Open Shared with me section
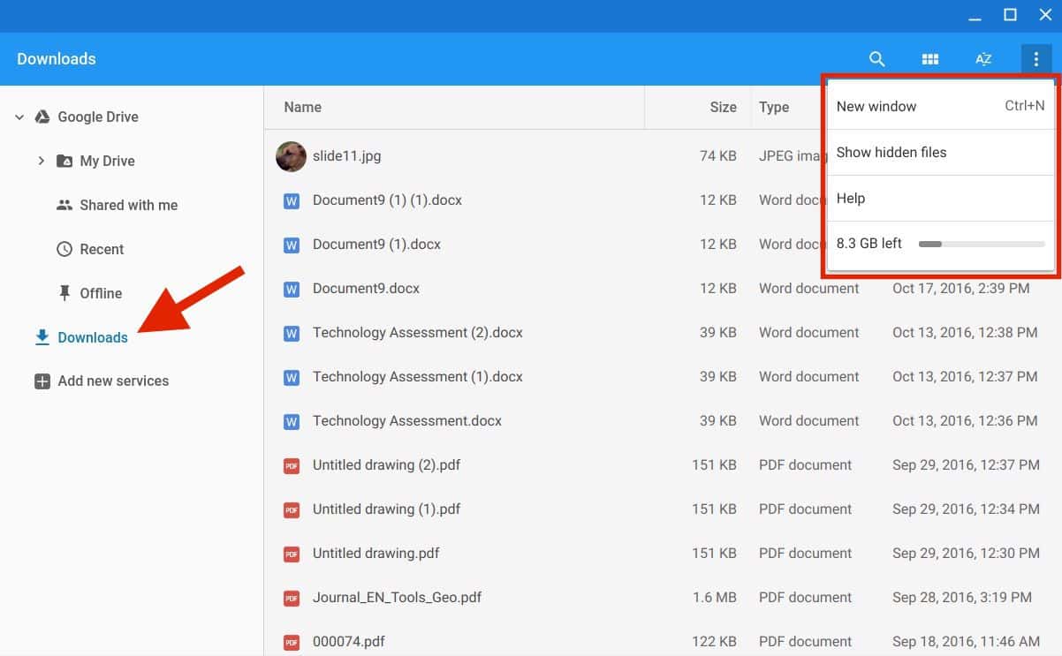The image size is (1062, 656). pos(128,205)
